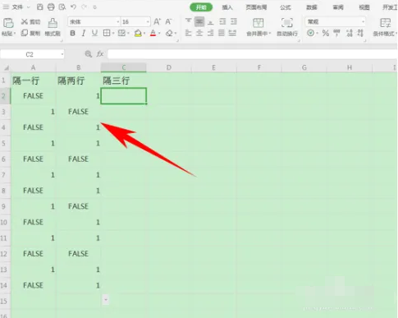This screenshot has height=318, width=398.
Task: Toggle the auto wrap text button
Action: 286,27
